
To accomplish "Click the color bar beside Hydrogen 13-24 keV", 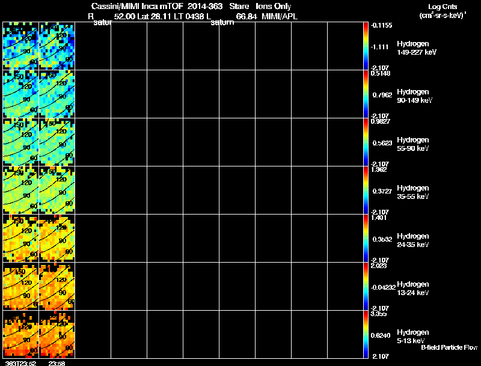I will (366, 287).
